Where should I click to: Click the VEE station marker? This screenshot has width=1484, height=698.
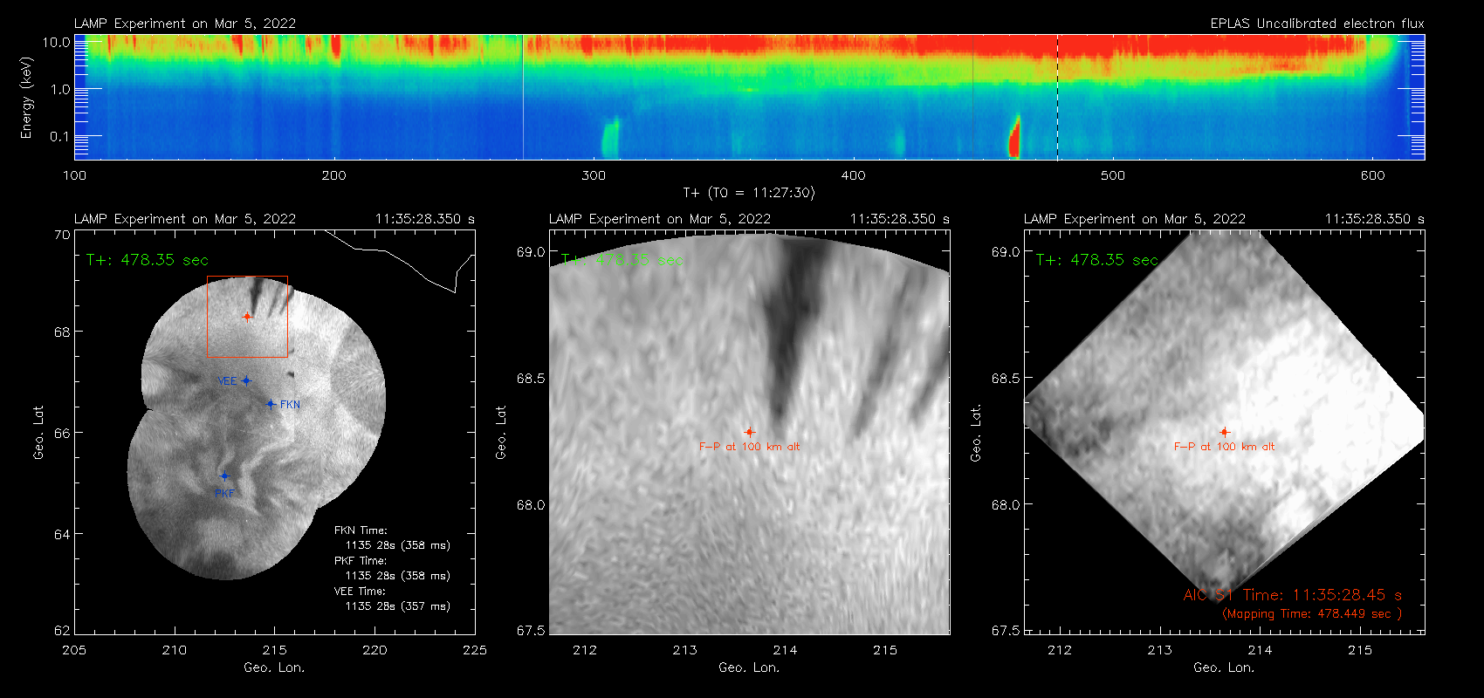coord(247,380)
